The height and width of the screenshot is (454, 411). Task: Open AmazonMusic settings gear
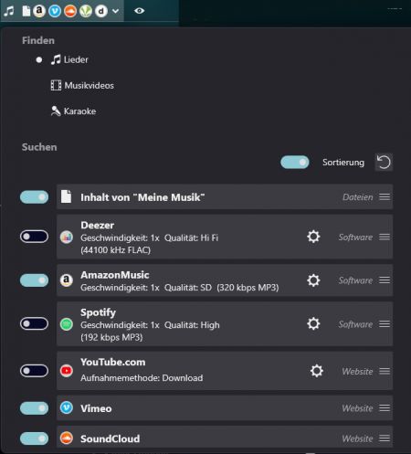[313, 280]
